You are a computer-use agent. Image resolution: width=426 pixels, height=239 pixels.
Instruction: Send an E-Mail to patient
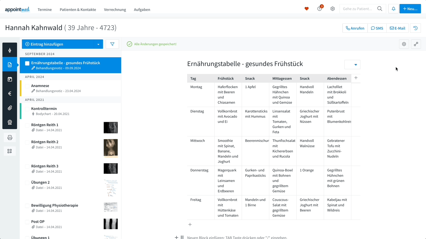coord(397,28)
